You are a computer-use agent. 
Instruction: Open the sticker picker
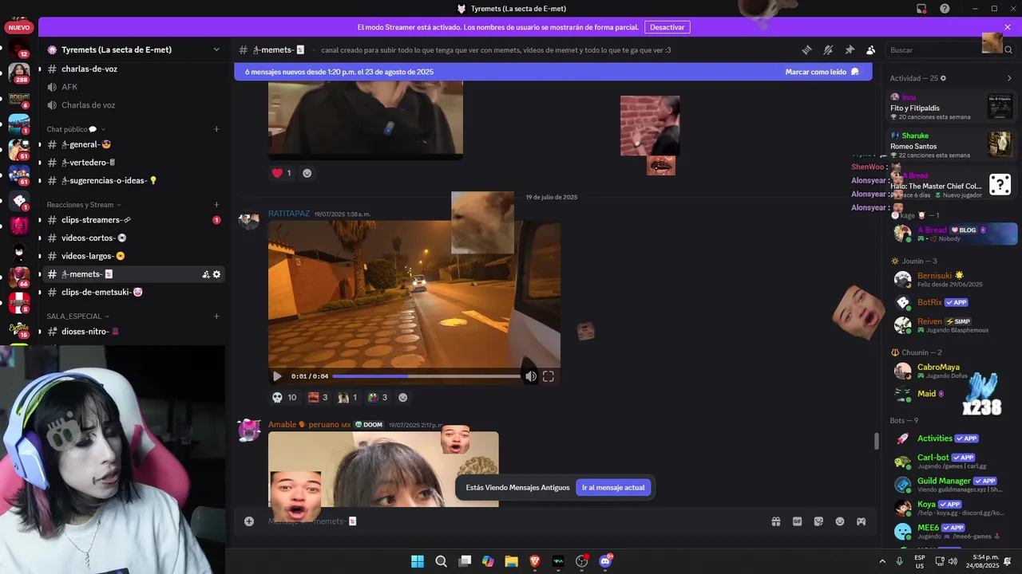(x=818, y=521)
